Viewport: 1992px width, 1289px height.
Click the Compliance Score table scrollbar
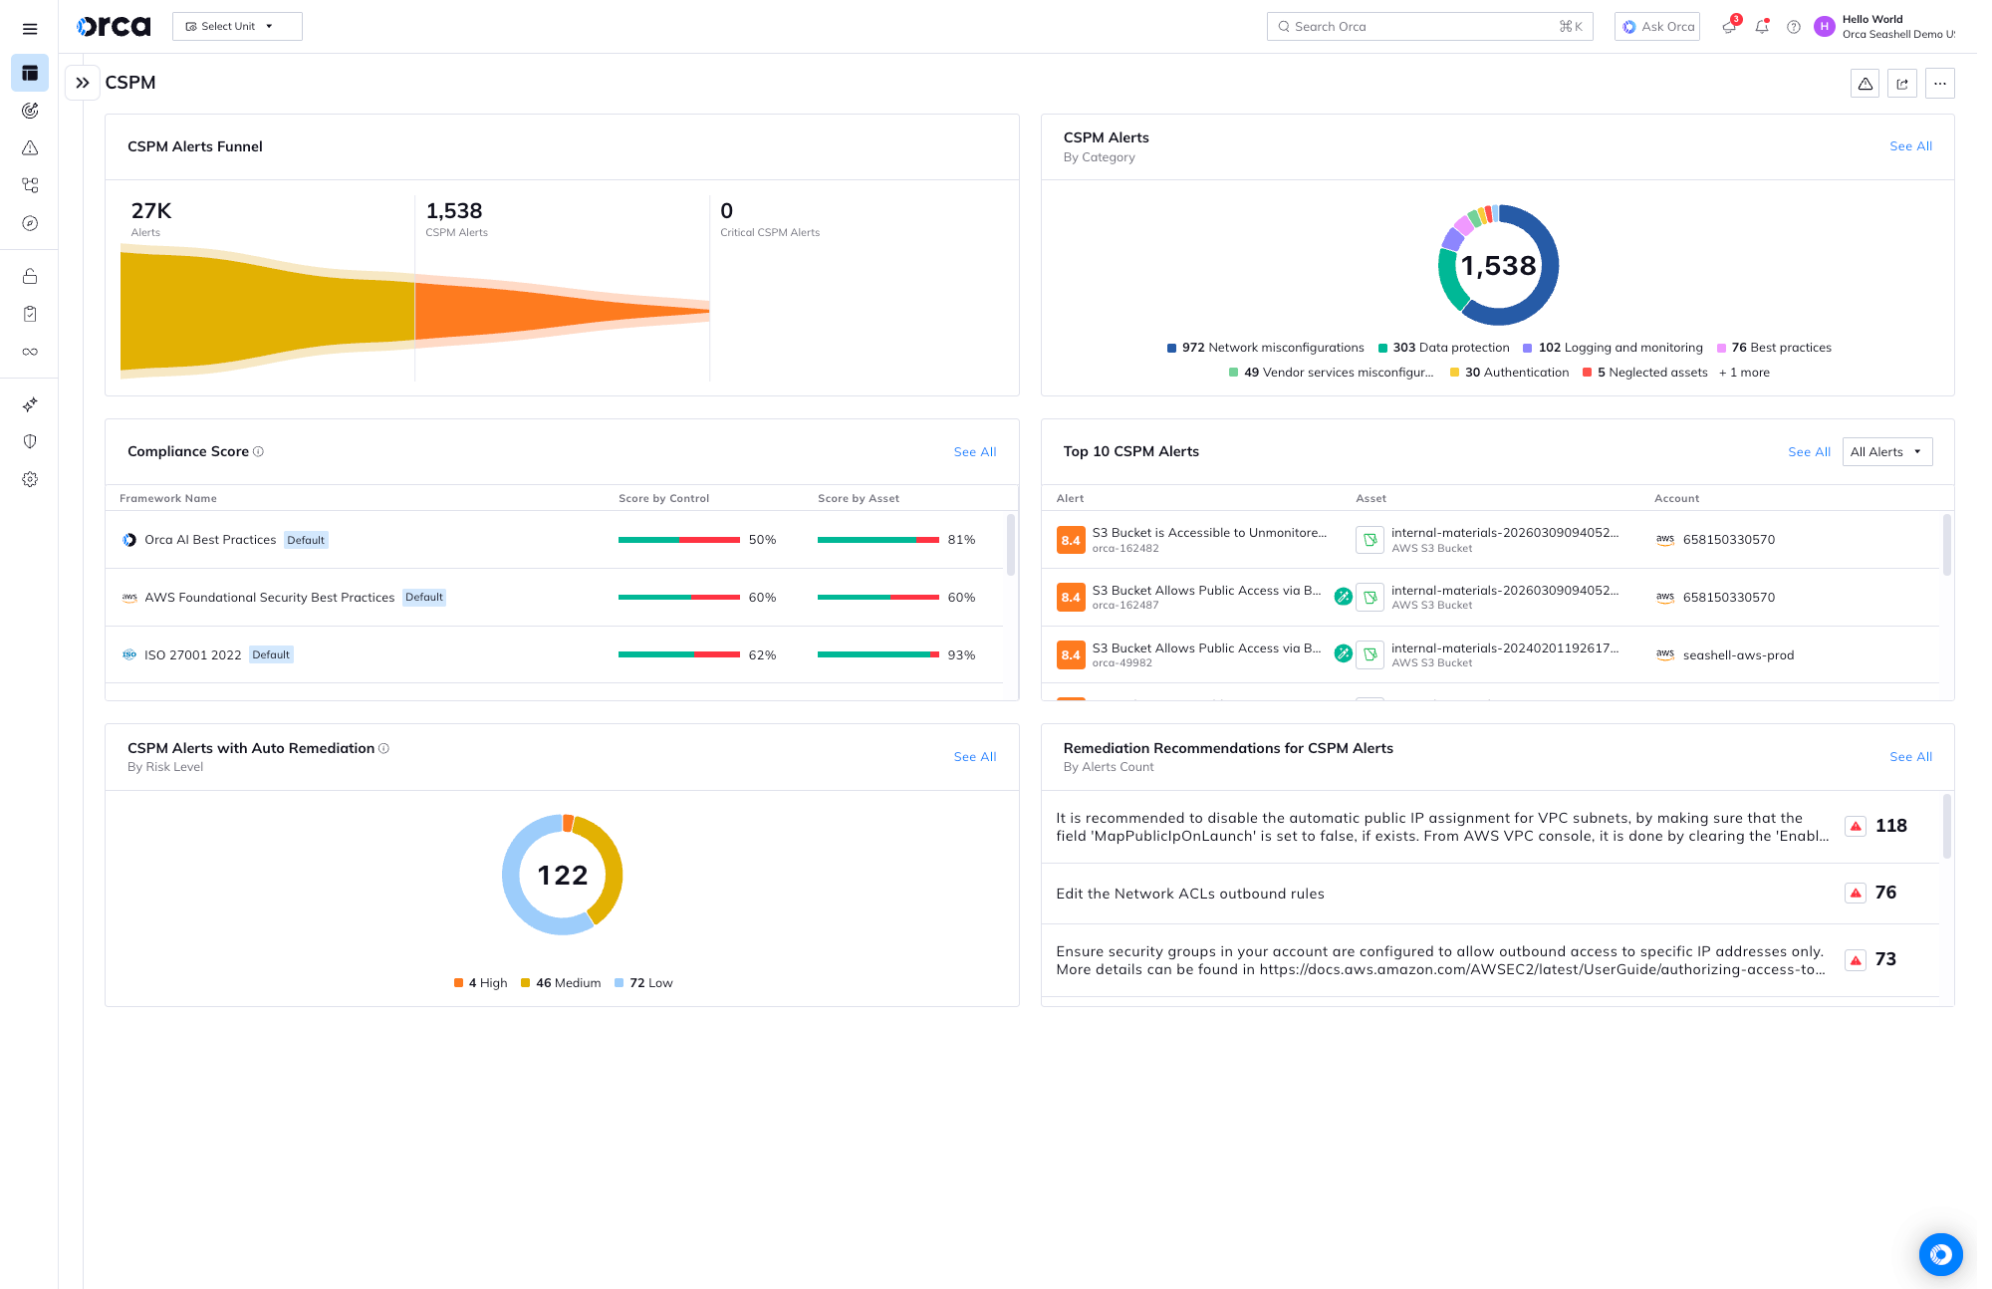coord(1010,545)
